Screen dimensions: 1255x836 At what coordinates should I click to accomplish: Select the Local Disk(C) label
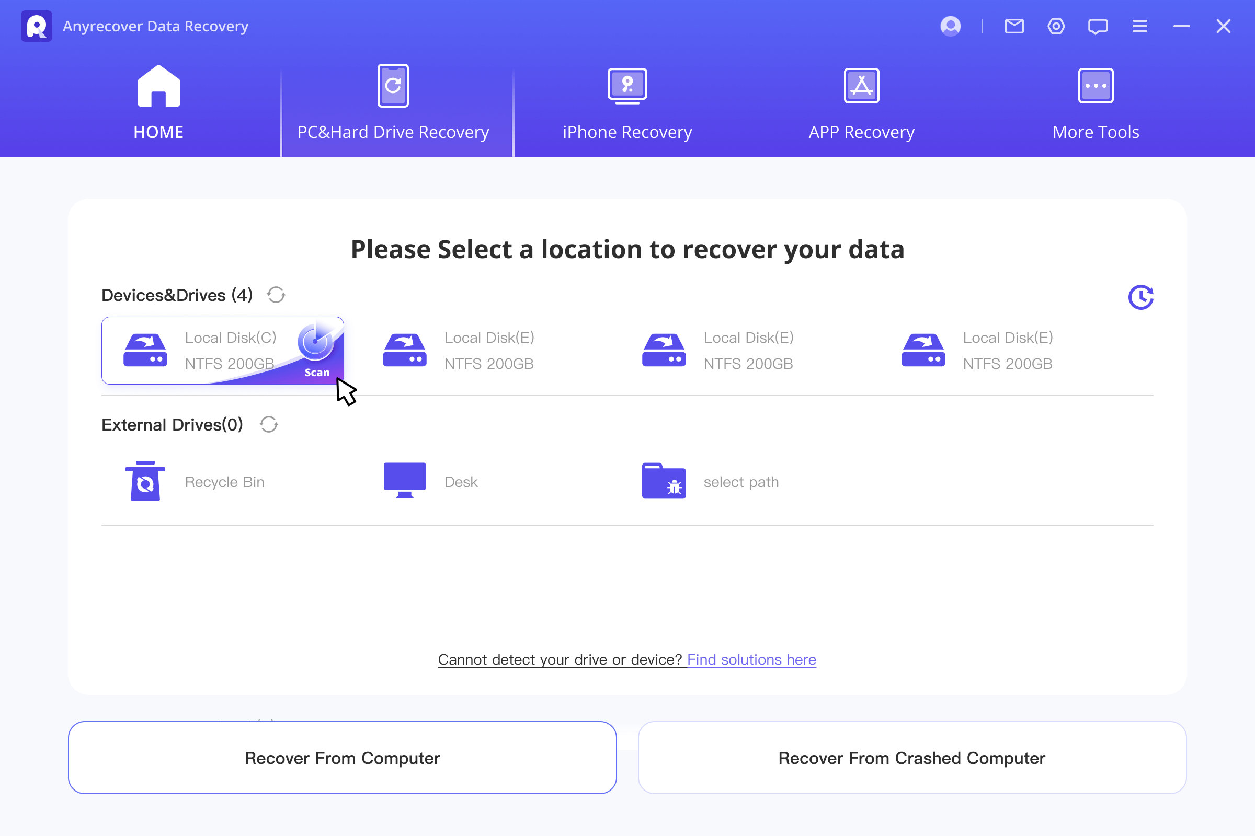231,338
